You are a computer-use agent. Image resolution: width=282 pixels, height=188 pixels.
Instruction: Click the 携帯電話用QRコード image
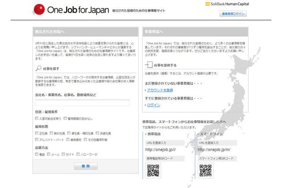[153, 170]
